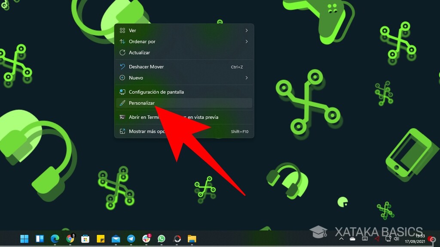Click the Mostrar más opciones entry
This screenshot has width=440, height=247.
tap(184, 131)
